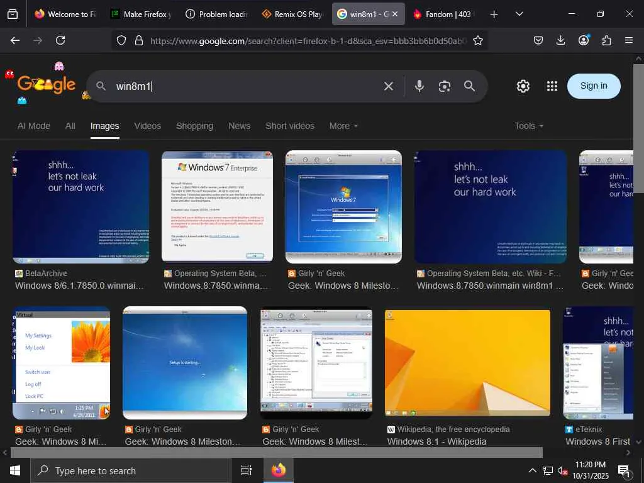Go back with the browser back arrow
This screenshot has height=483, width=644.
[15, 40]
